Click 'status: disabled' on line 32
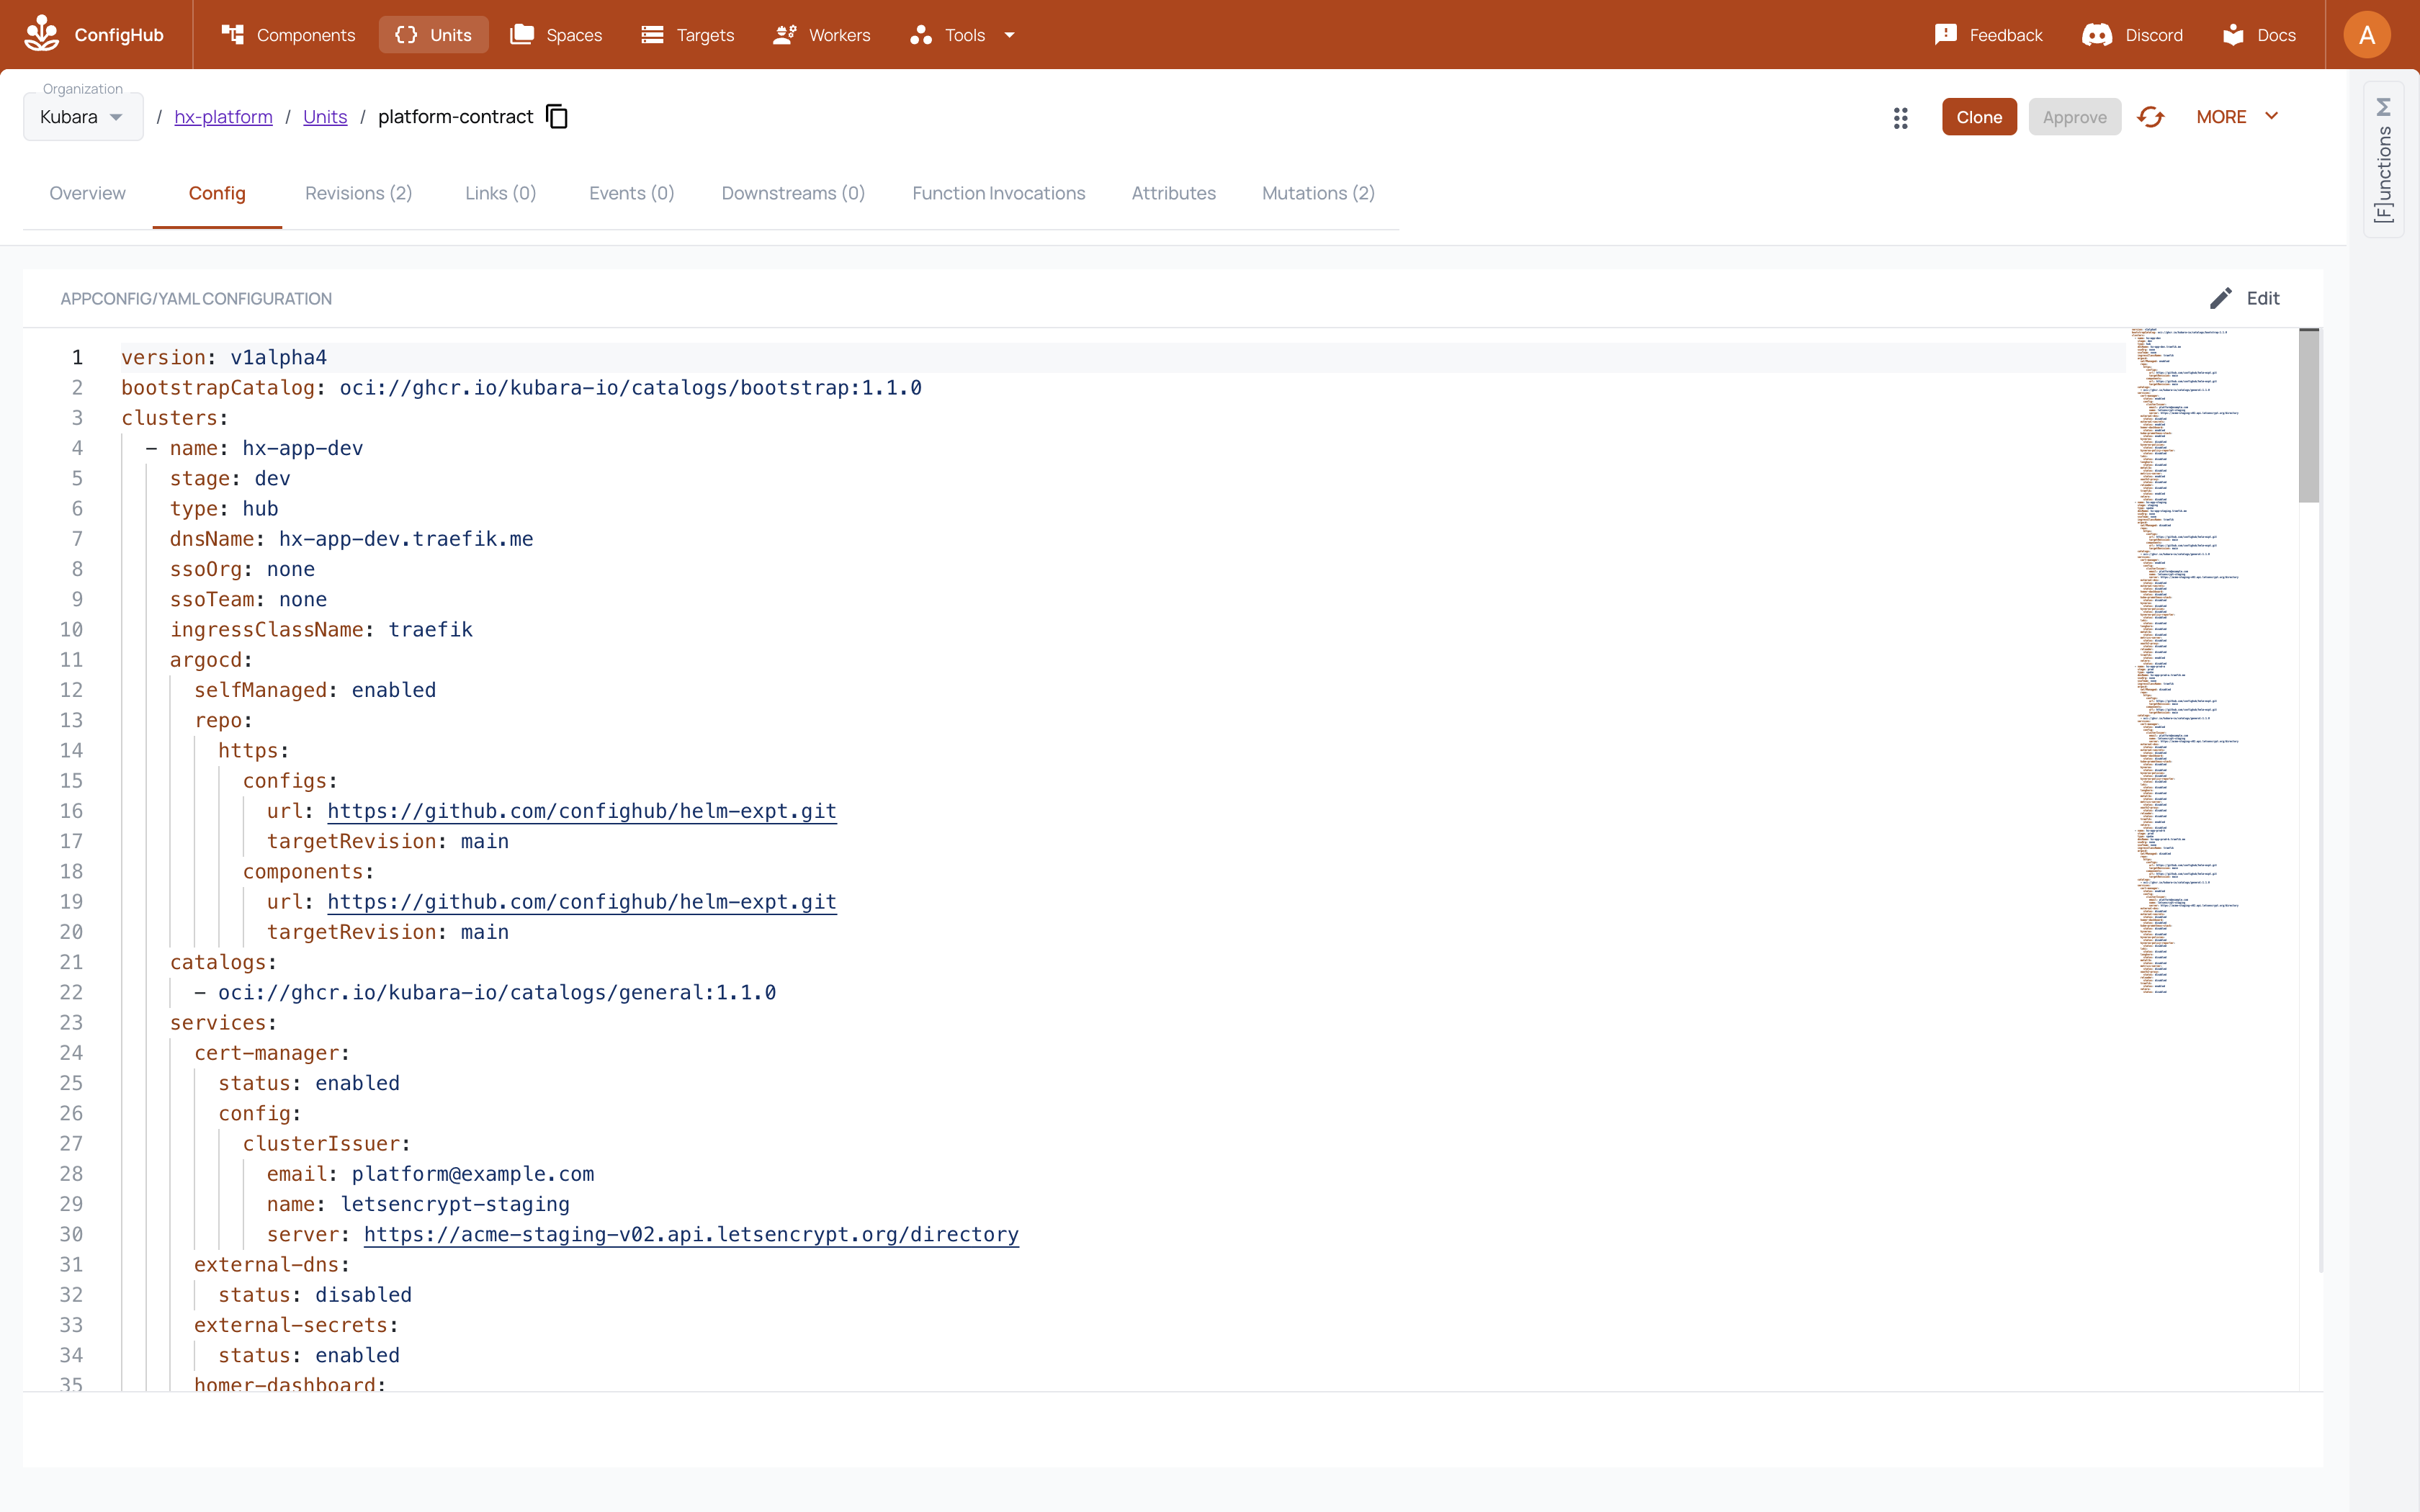 point(315,1295)
